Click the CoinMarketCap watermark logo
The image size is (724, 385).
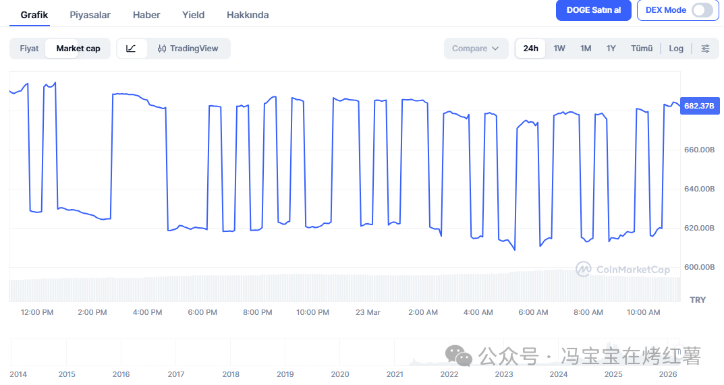pyautogui.click(x=623, y=270)
